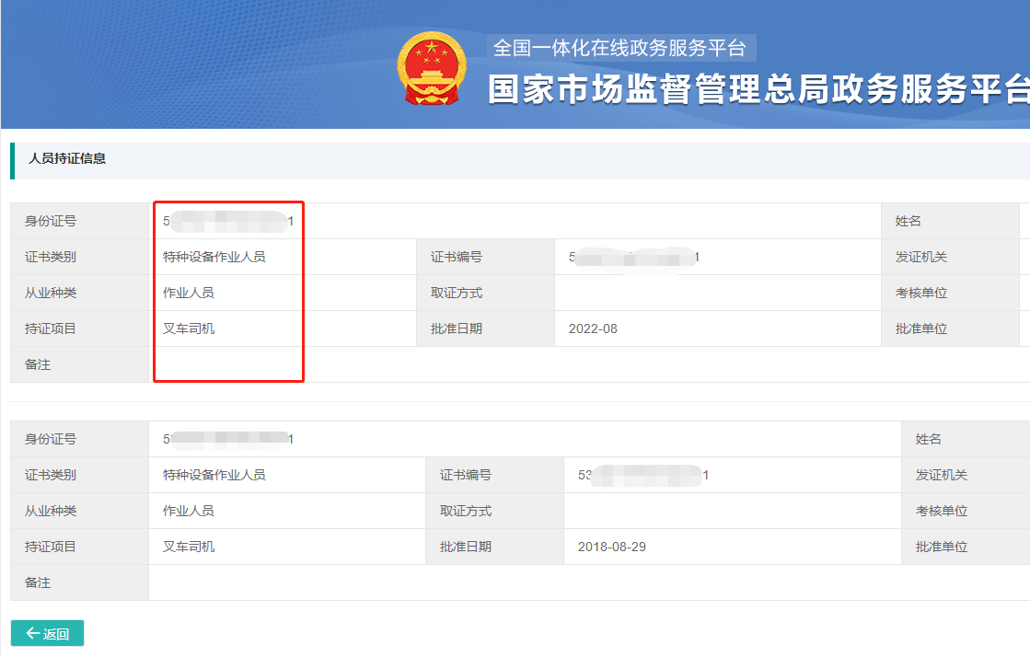1030x657 pixels.
Task: Click the 2018-08-29 approval date cell
Action: tap(611, 547)
